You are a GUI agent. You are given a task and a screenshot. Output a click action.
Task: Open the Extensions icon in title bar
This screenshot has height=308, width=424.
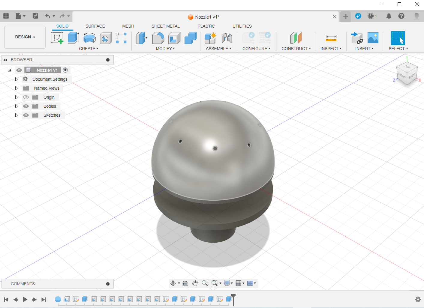click(x=358, y=16)
